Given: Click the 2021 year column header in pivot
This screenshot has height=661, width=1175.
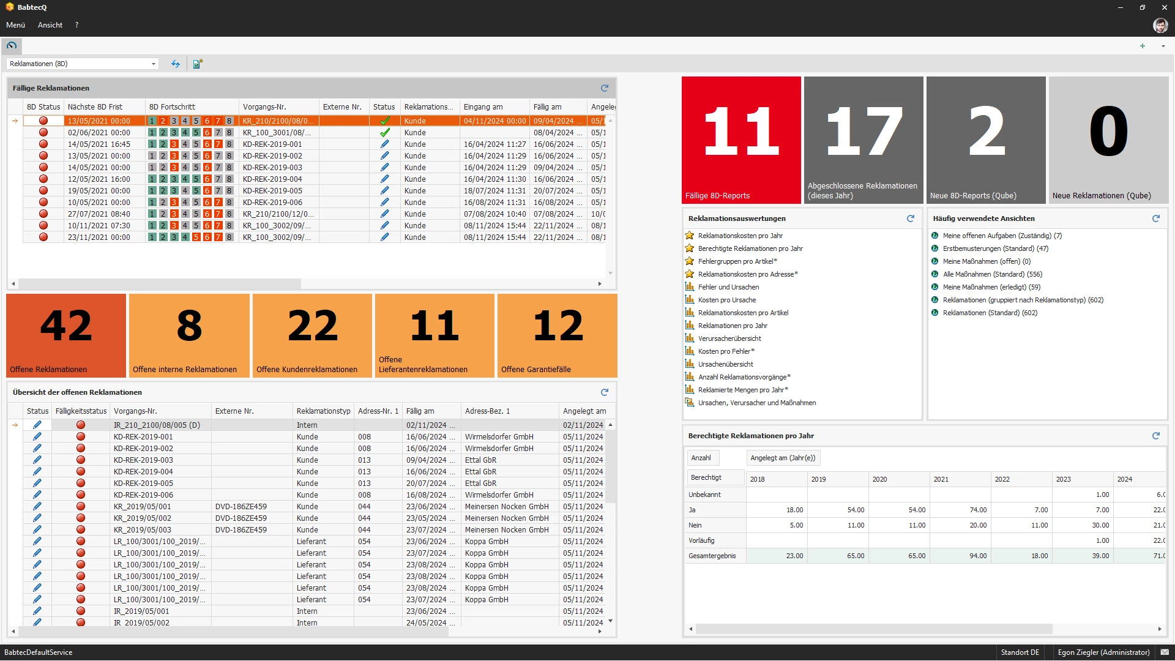Looking at the screenshot, I should point(960,479).
